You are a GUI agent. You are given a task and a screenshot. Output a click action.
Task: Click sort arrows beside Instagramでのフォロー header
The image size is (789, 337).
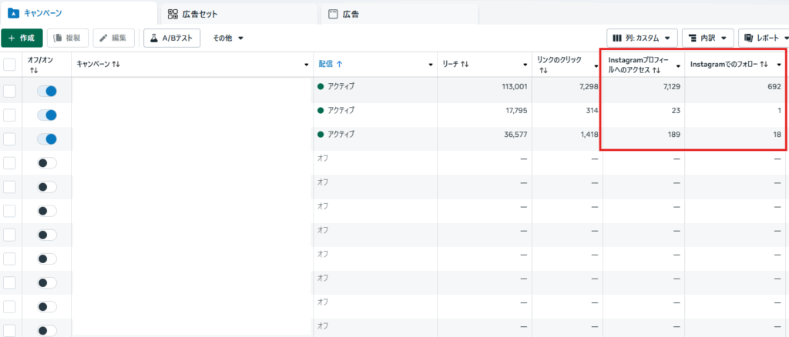(x=764, y=65)
